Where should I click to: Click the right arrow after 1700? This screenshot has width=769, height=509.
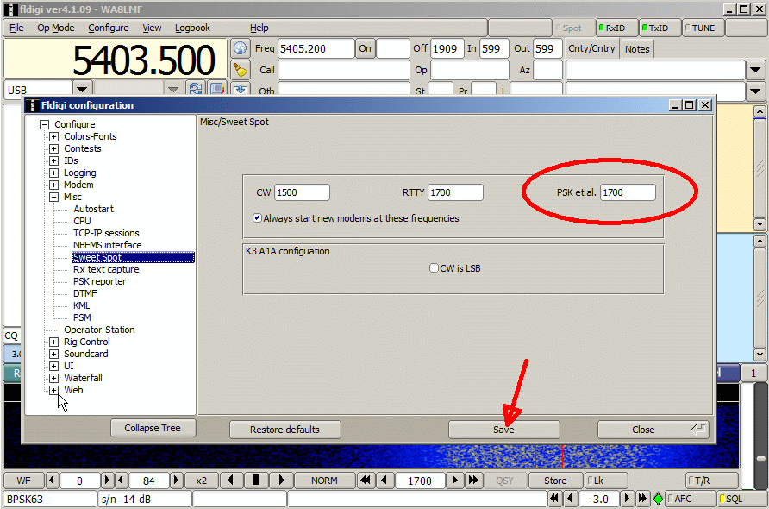point(454,481)
